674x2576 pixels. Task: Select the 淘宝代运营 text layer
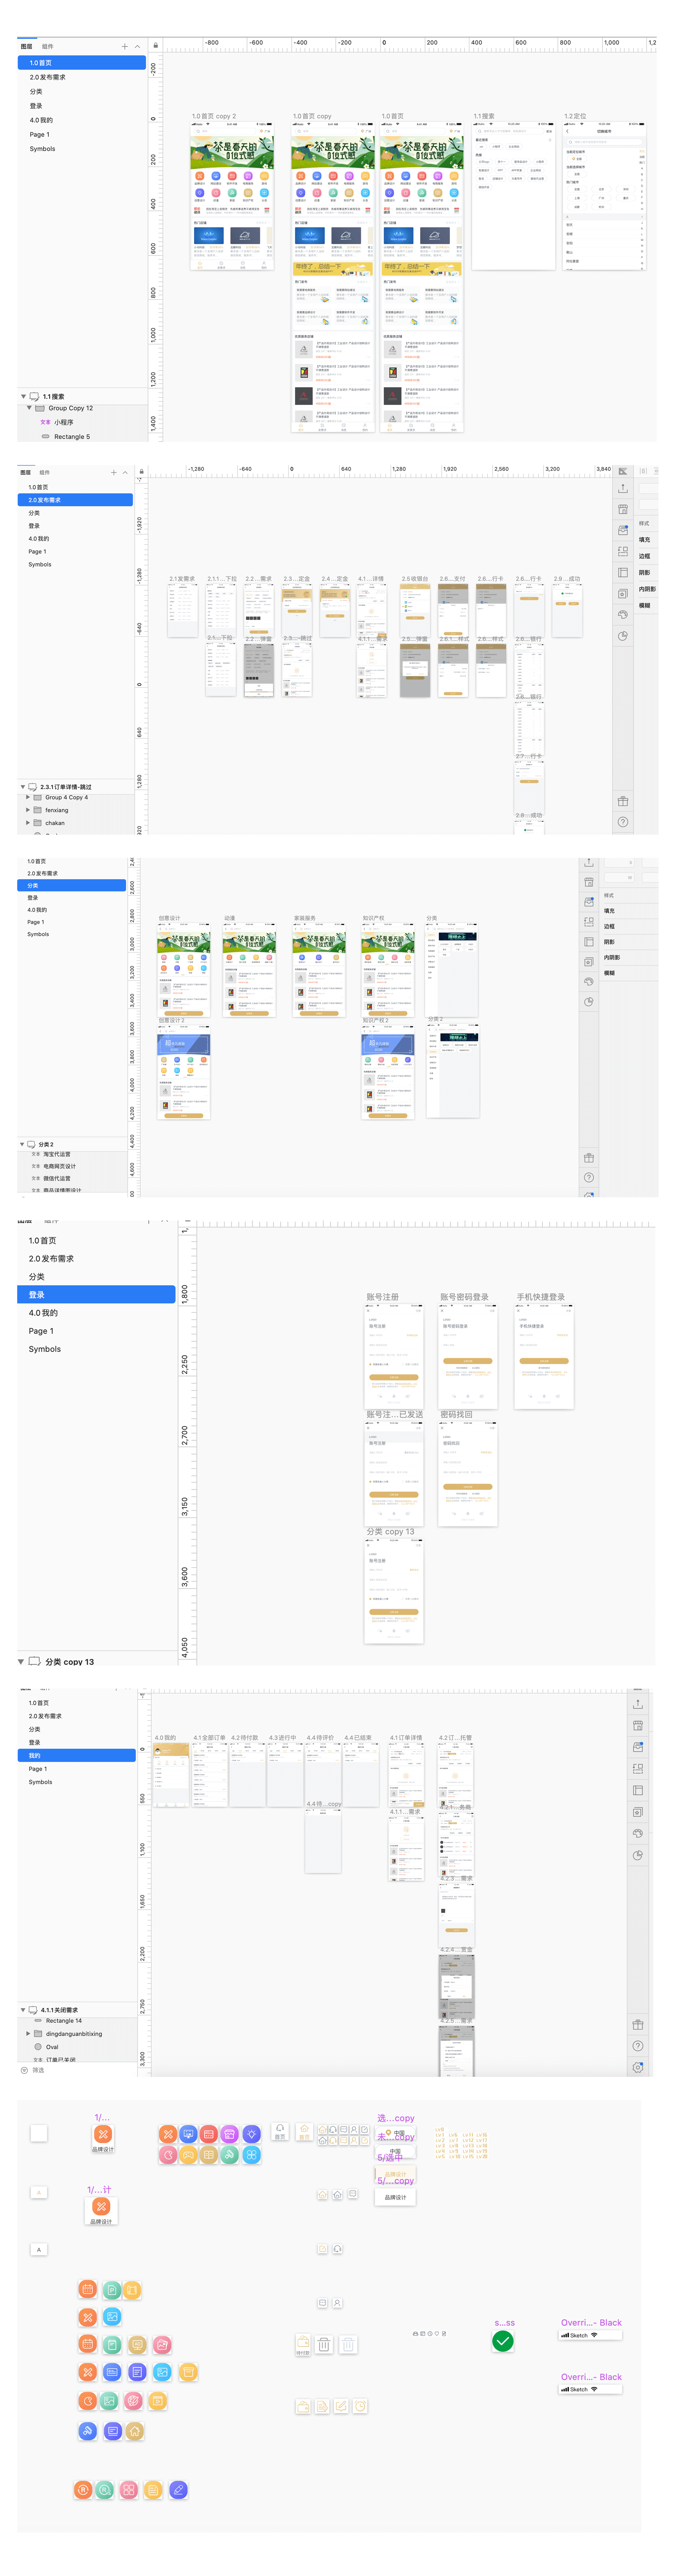[57, 1154]
